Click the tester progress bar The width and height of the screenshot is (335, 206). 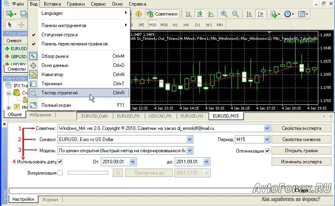coord(140,190)
